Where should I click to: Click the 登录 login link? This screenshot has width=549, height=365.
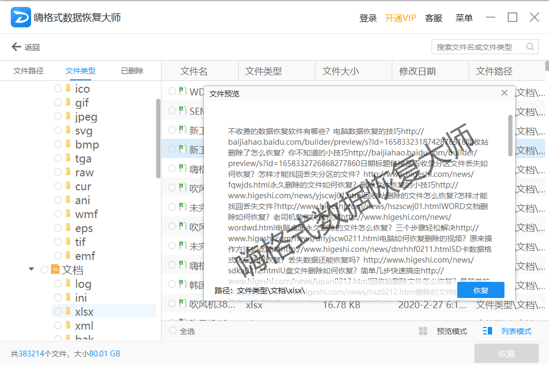click(x=368, y=18)
